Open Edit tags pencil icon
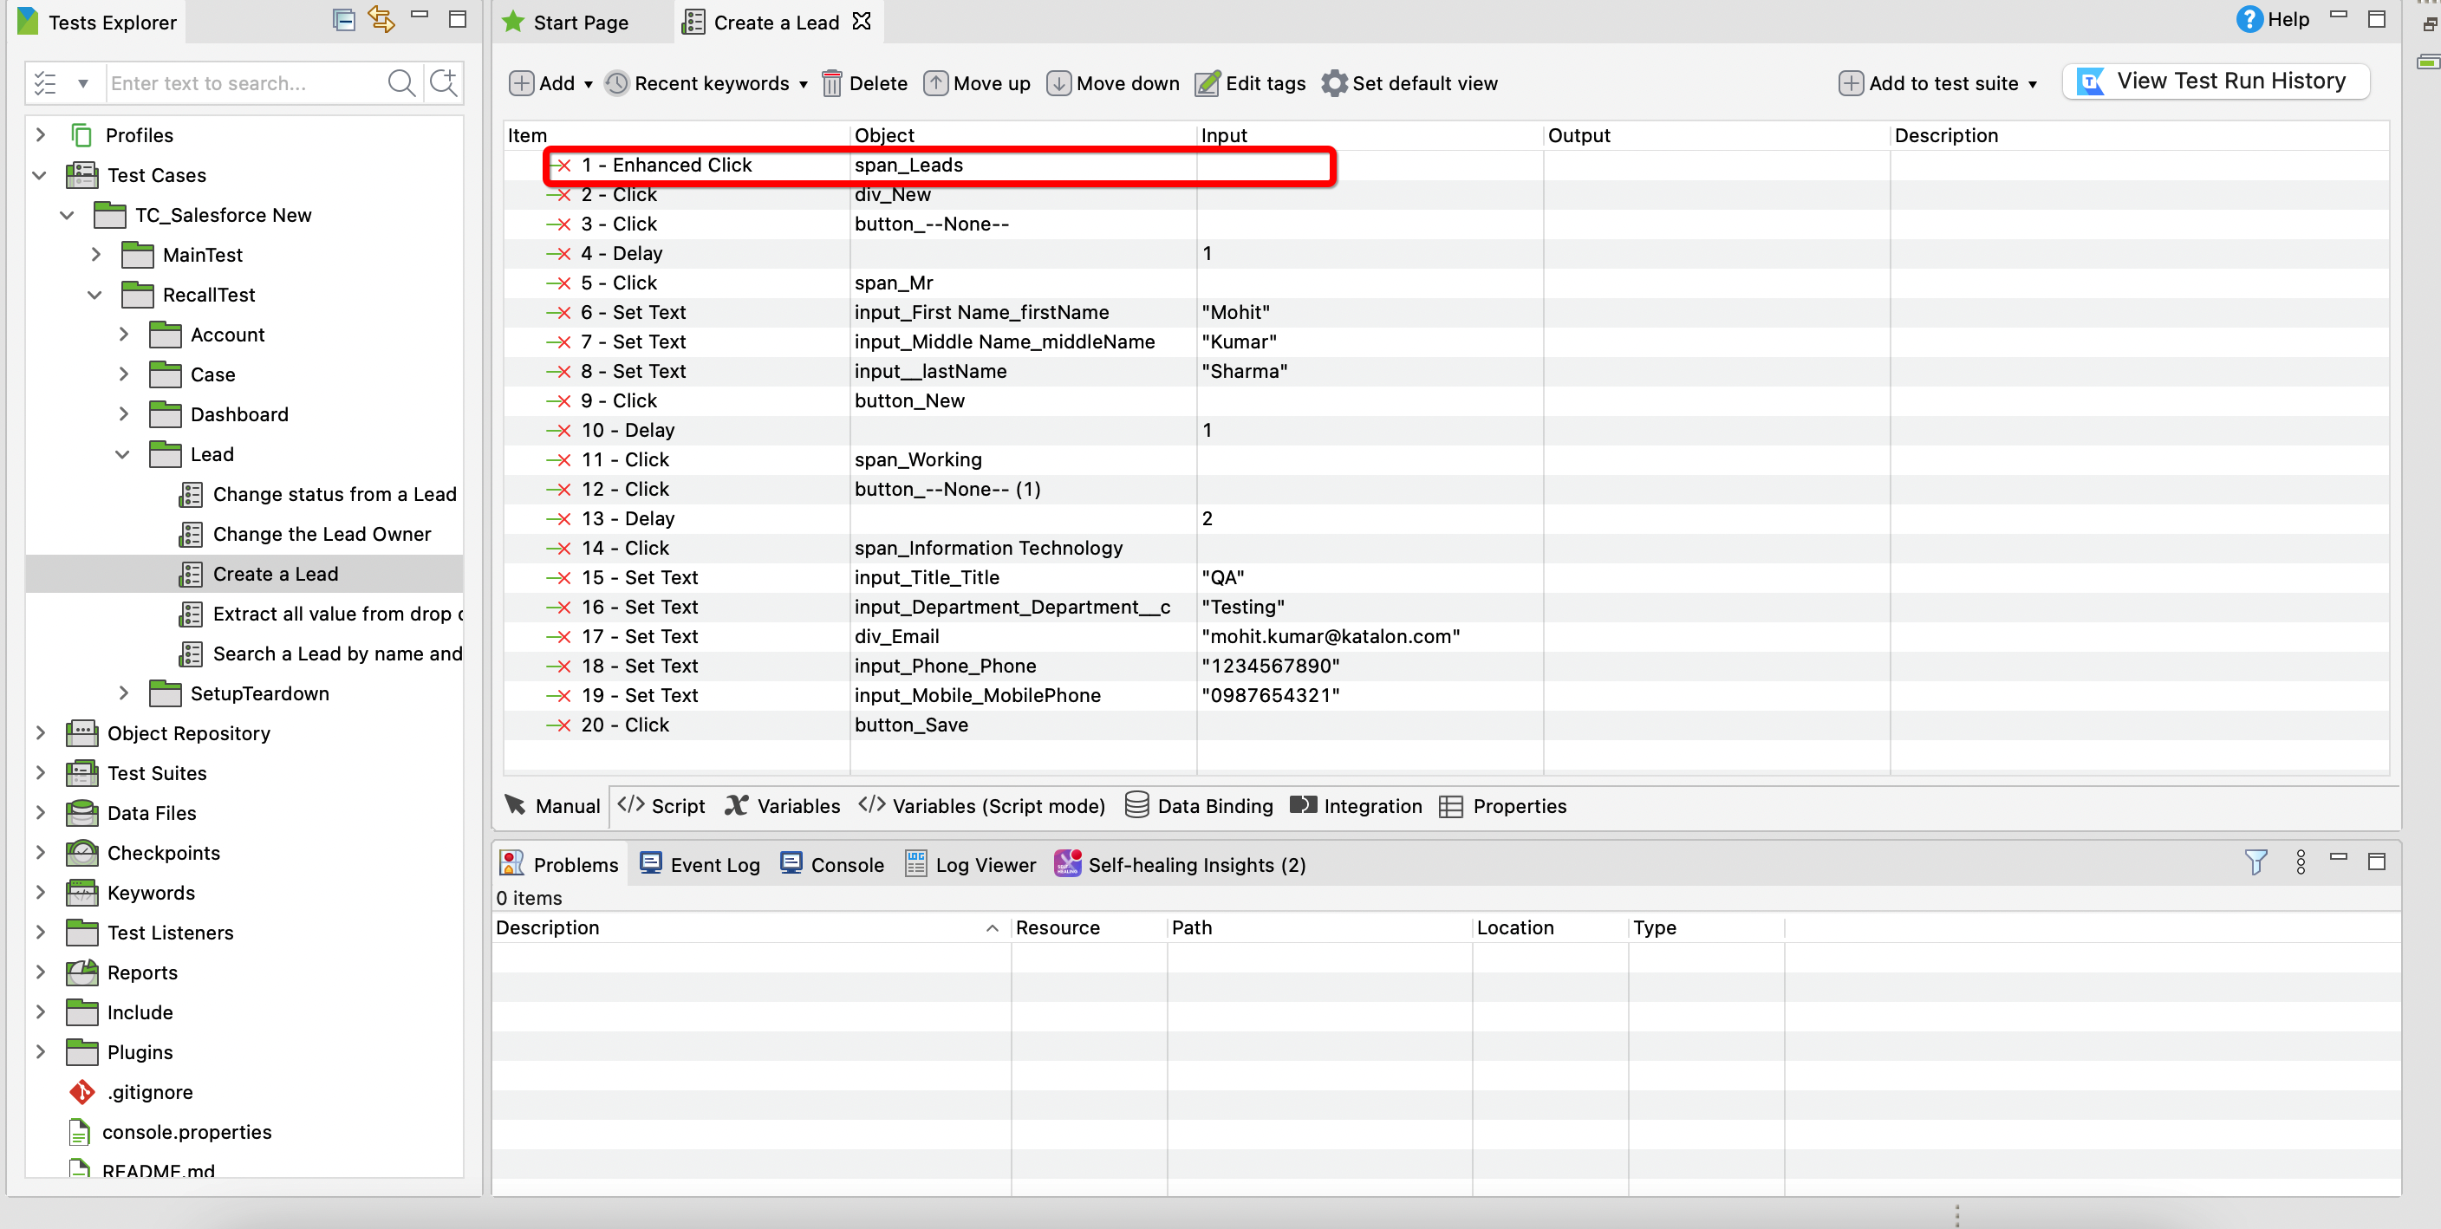The height and width of the screenshot is (1229, 2441). pos(1207,83)
